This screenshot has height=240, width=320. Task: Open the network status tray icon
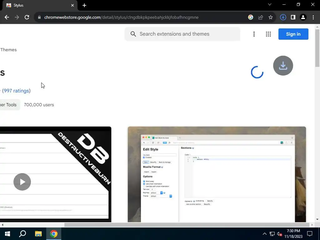pos(272,234)
